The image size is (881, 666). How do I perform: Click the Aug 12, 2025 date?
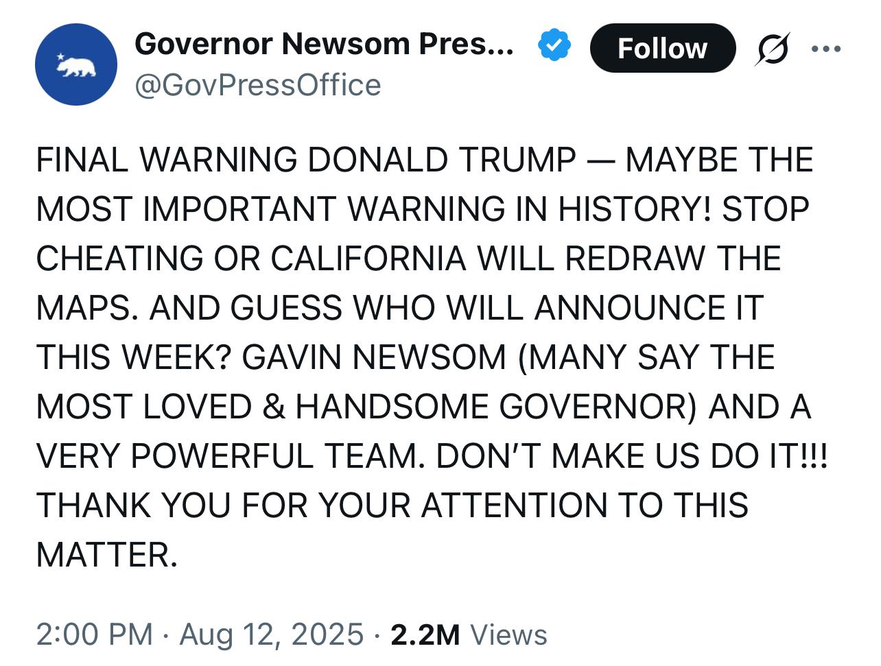271,634
